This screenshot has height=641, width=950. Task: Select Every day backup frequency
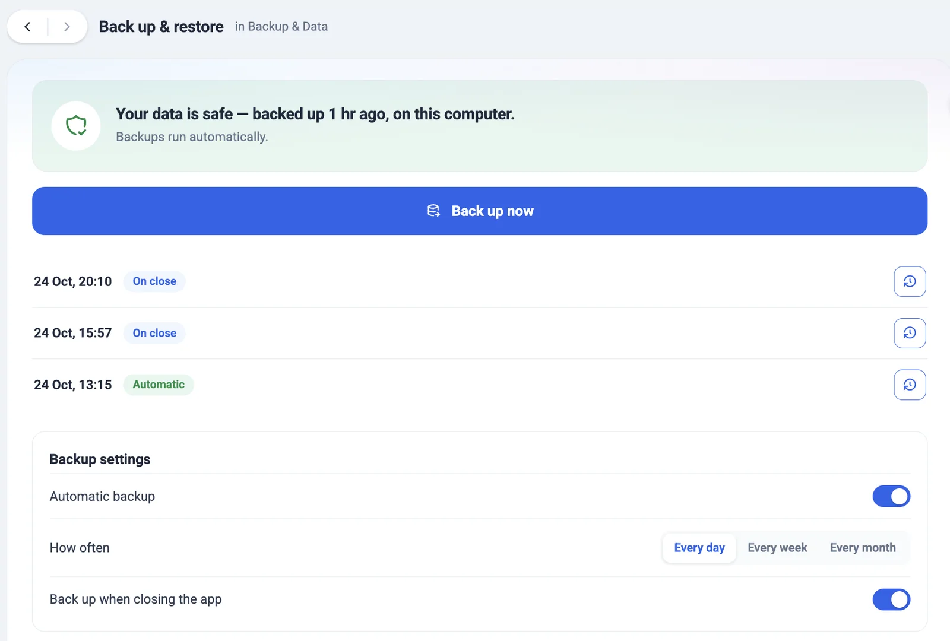tap(699, 548)
